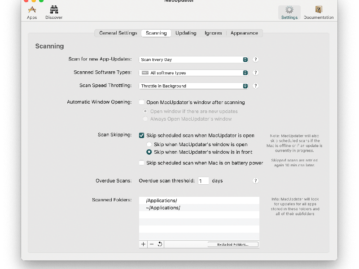359x269 pixels.
Task: Open the Documentation book icon
Action: tap(319, 13)
